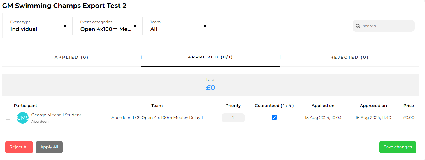Click the Reject All button
The height and width of the screenshot is (160, 425).
(x=19, y=147)
